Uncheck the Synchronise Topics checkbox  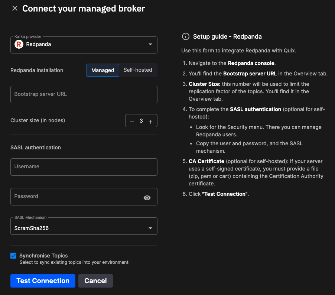pos(14,256)
